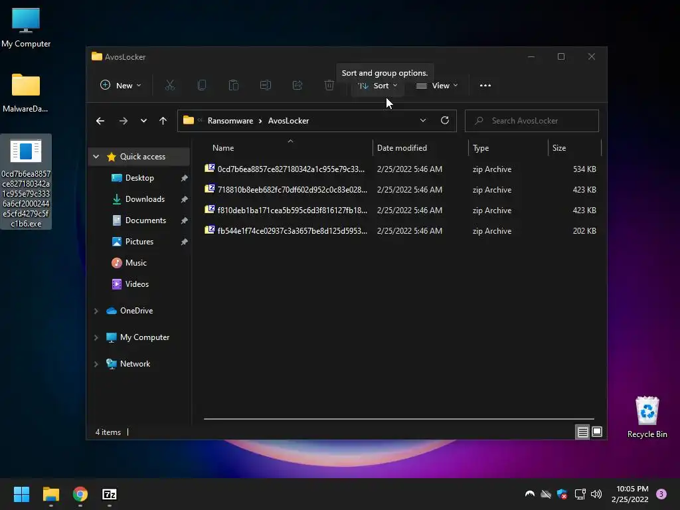Go back with the left arrow
Viewport: 680px width, 510px height.
pyautogui.click(x=100, y=121)
